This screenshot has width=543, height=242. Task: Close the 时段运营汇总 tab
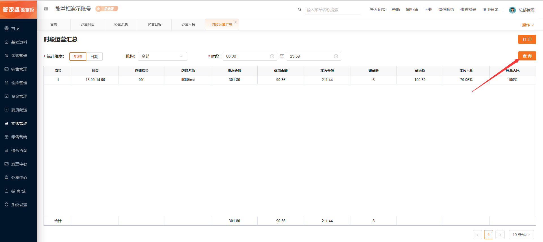(236, 22)
